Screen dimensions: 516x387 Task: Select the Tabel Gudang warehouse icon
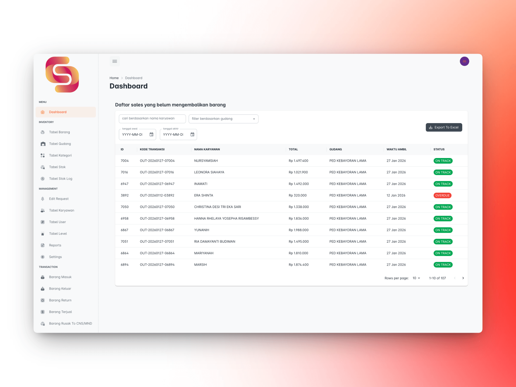coord(43,144)
